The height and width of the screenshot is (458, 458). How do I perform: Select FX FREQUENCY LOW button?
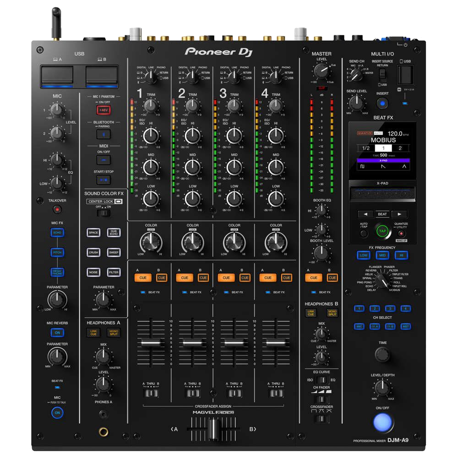pyautogui.click(x=364, y=255)
